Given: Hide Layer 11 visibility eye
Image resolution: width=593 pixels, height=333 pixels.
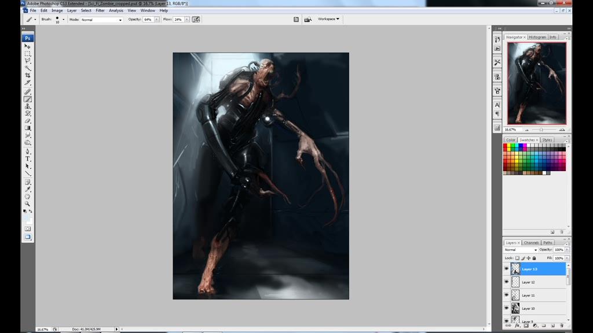Looking at the screenshot, I should (506, 295).
